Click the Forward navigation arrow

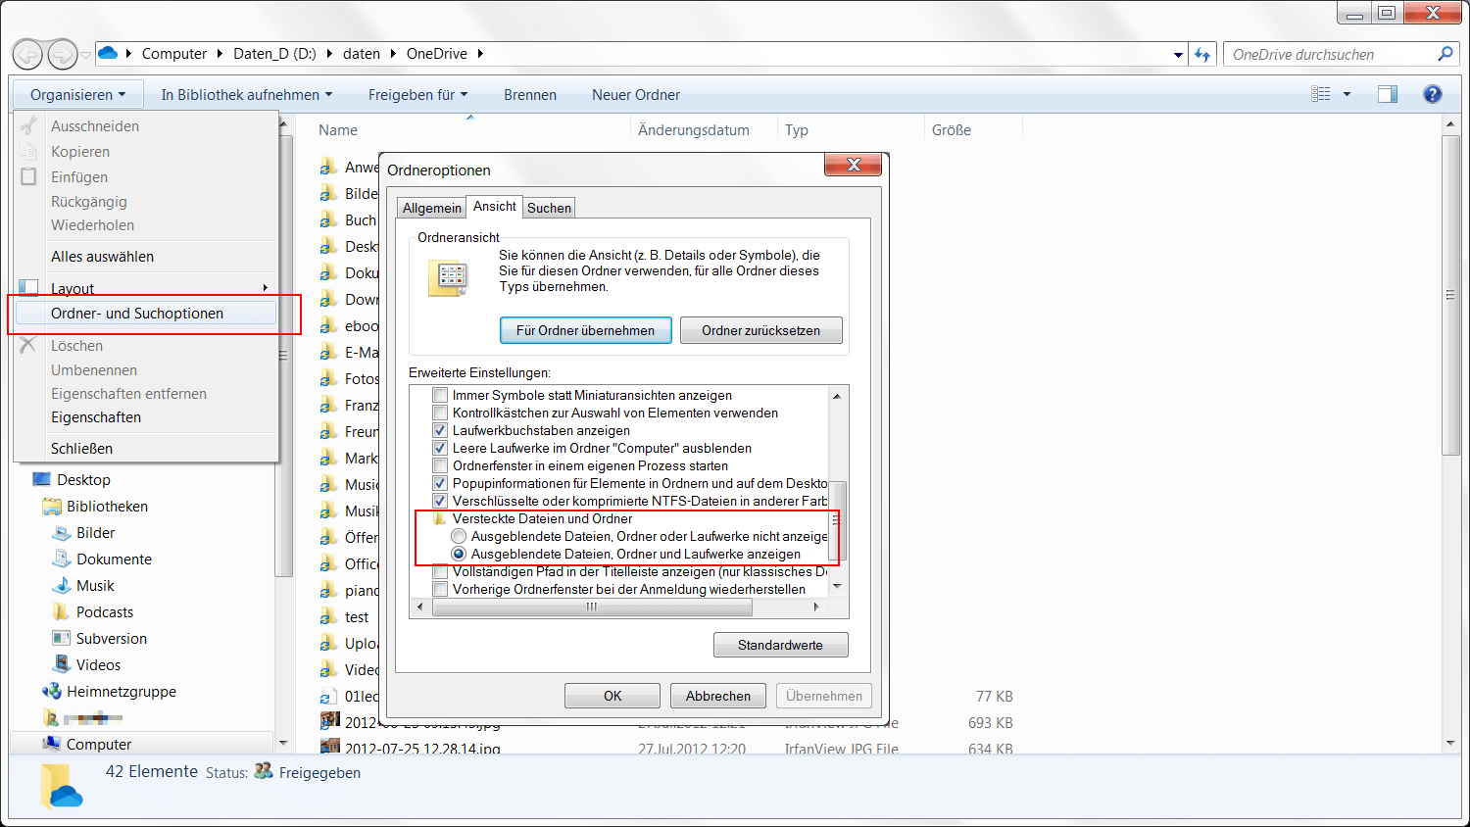62,54
